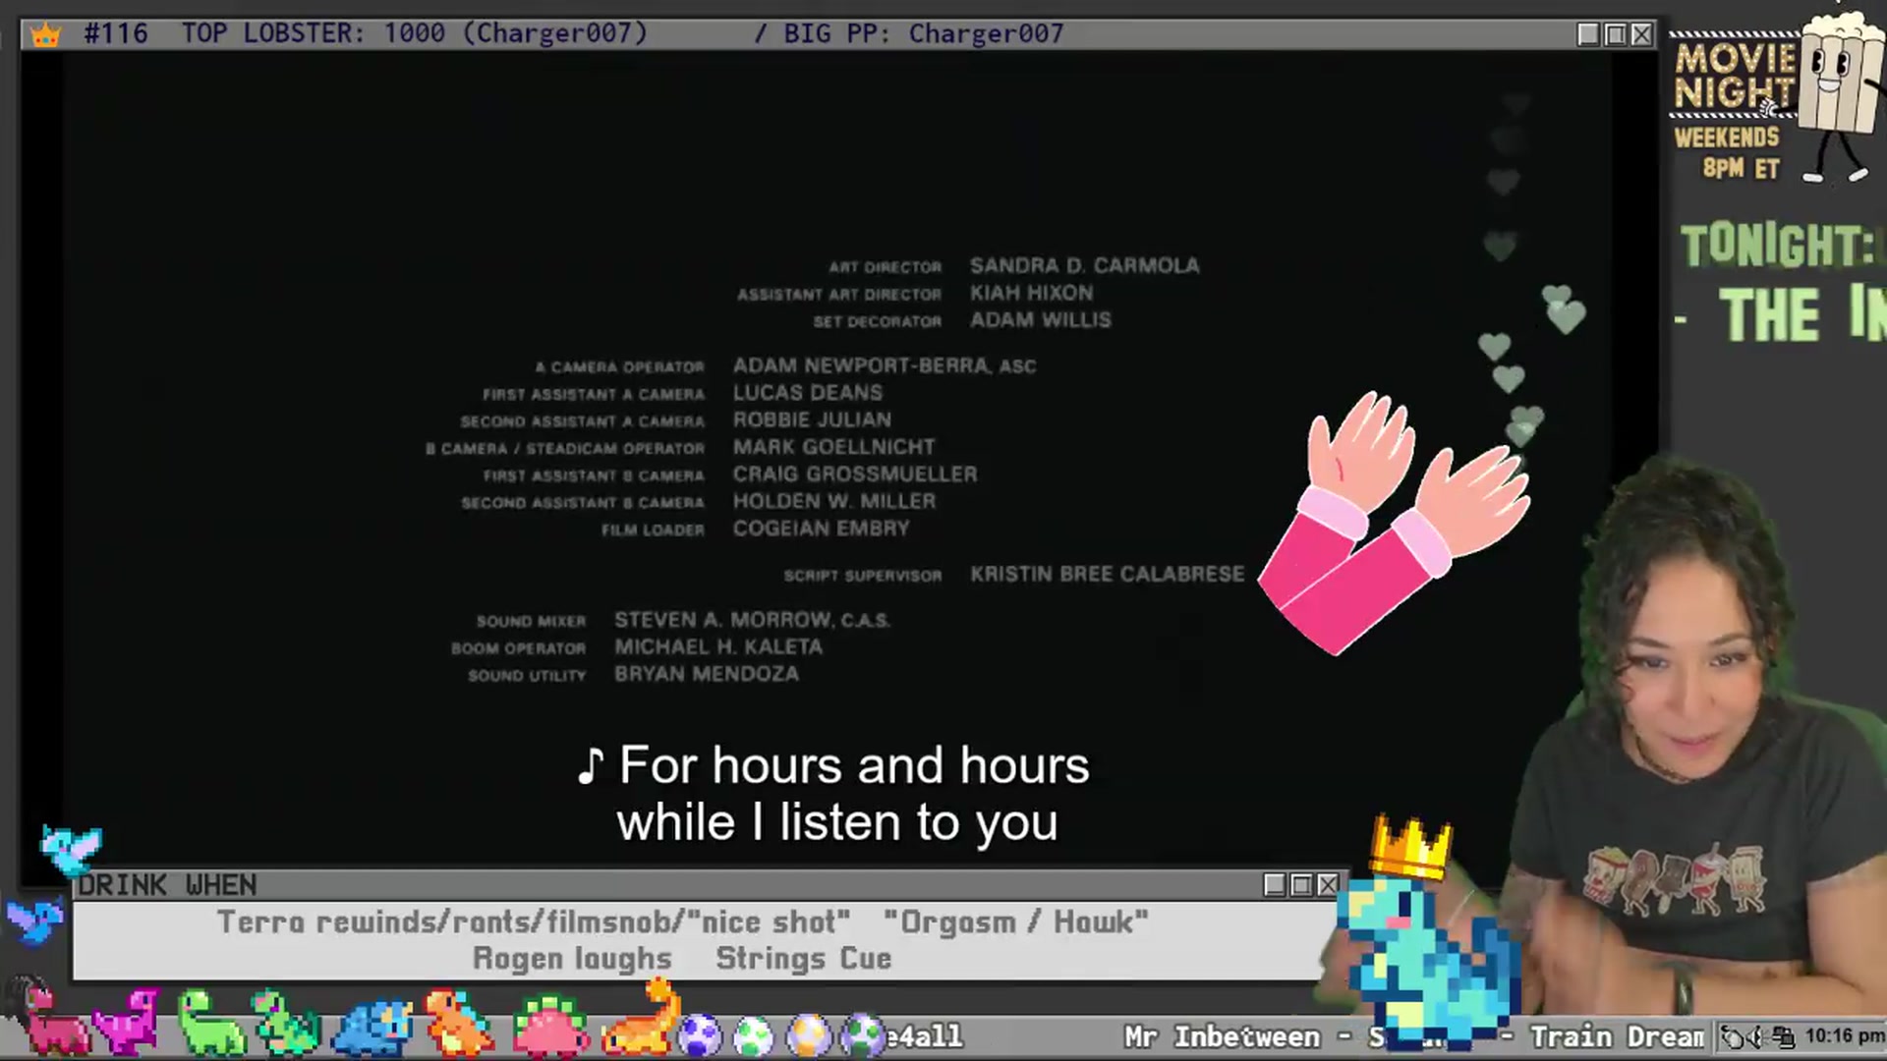Click the lower blue pixel hummingbird
The width and height of the screenshot is (1887, 1061).
click(35, 920)
